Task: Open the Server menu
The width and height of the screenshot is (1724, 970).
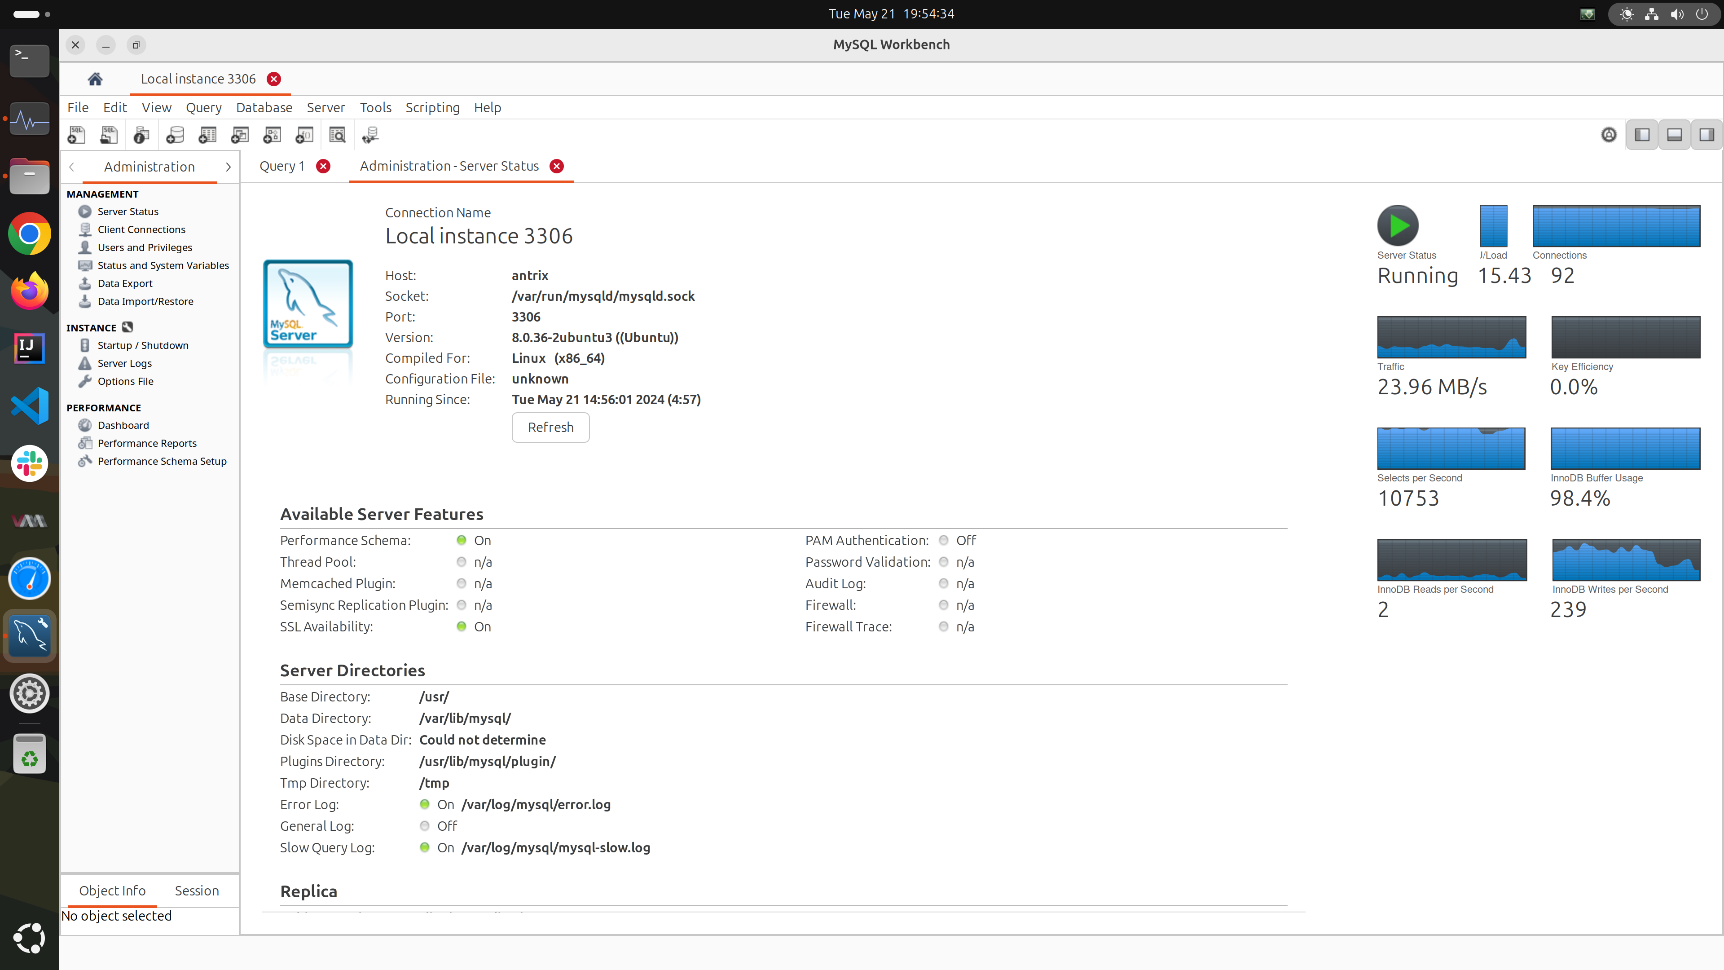Action: click(x=325, y=108)
